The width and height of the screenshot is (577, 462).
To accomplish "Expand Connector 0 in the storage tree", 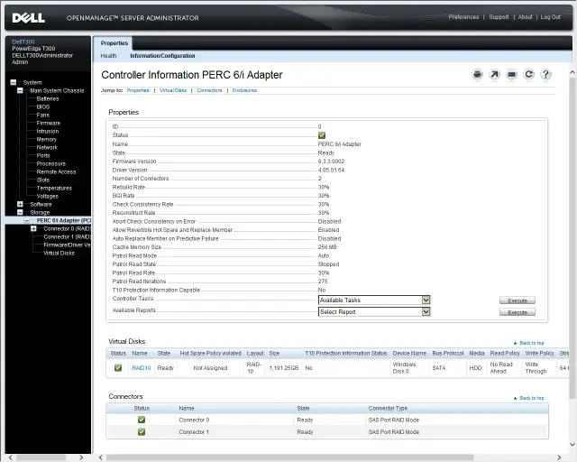I will [33, 228].
